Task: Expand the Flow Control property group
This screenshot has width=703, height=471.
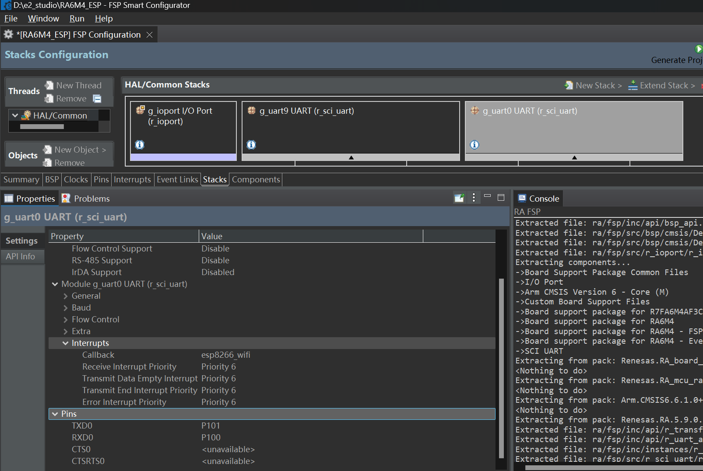Action: [66, 320]
